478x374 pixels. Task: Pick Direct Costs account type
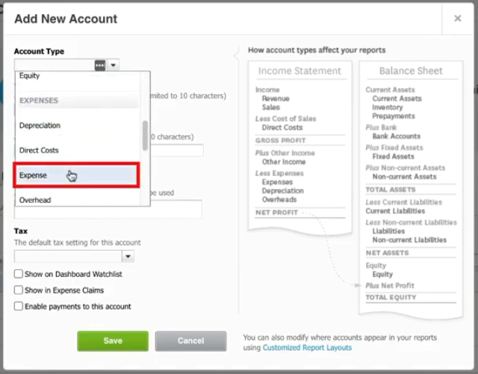(x=78, y=150)
